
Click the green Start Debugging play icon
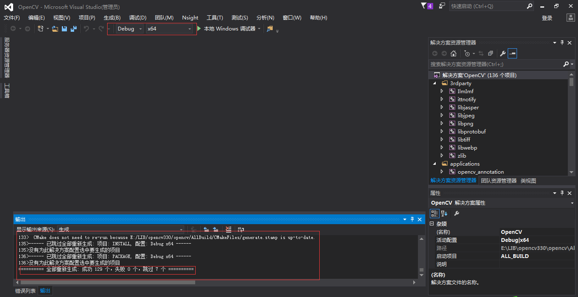pyautogui.click(x=199, y=29)
